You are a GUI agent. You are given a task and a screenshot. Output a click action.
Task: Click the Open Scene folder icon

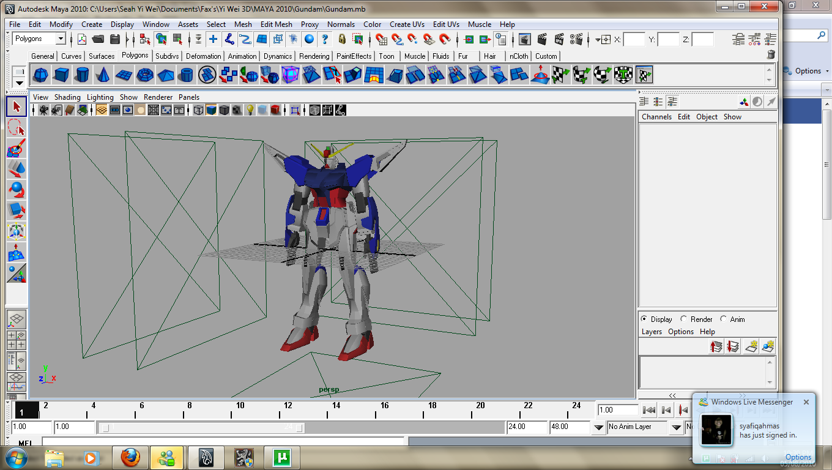coord(98,39)
